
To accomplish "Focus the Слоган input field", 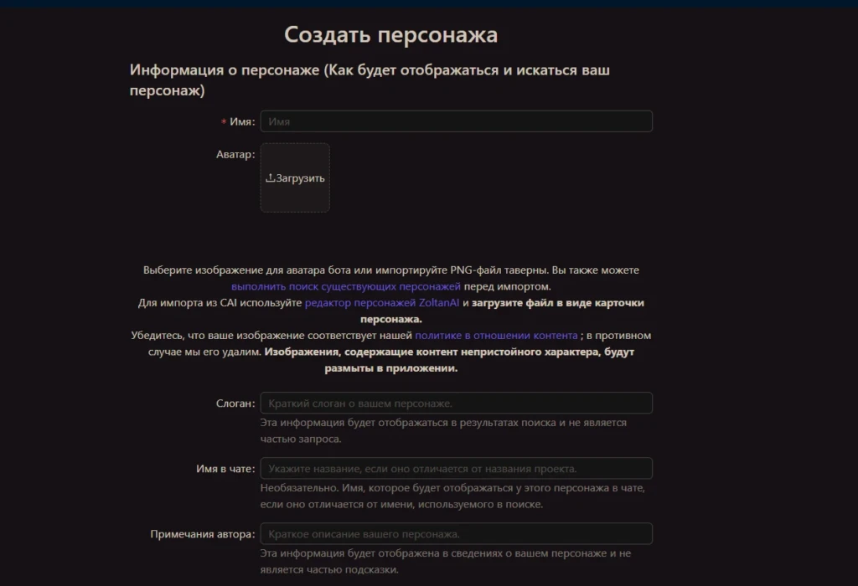I will [x=456, y=403].
